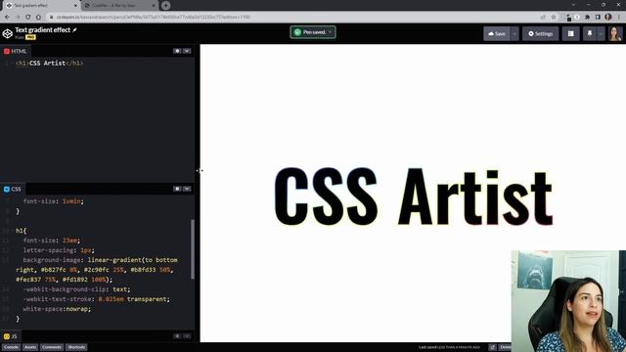Click 'CSS Artist' heading in preview

tap(413, 197)
